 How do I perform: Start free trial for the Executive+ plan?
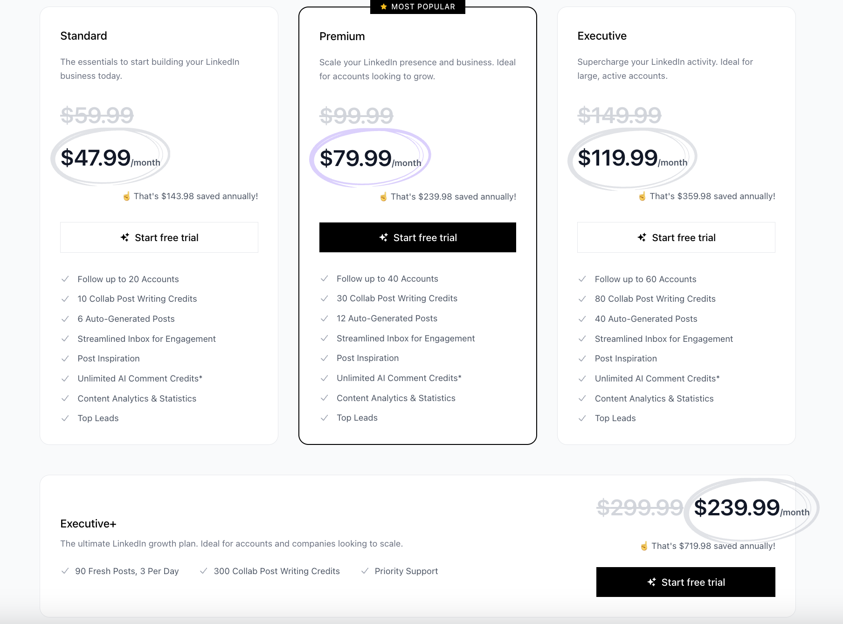point(685,582)
